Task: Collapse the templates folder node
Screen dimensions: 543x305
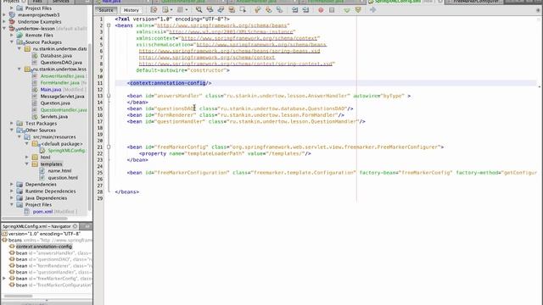Action: [x=27, y=164]
